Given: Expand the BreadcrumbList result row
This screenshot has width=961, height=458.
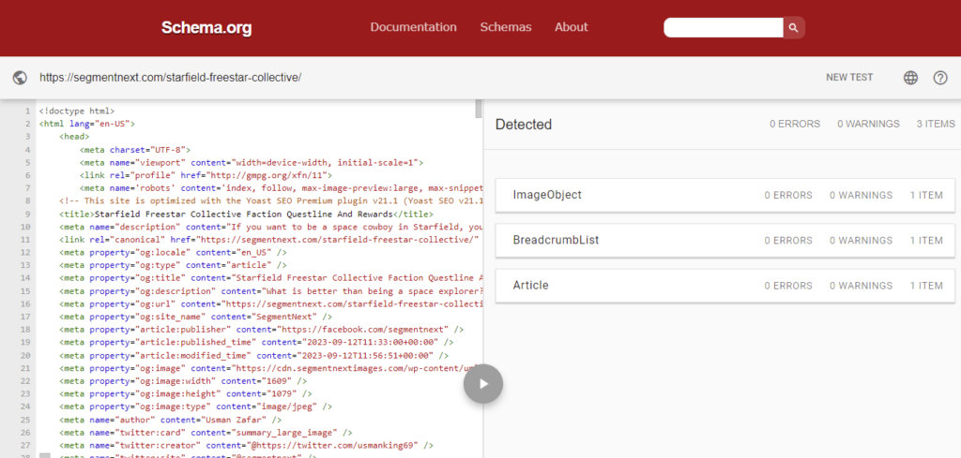Looking at the screenshot, I should point(718,241).
